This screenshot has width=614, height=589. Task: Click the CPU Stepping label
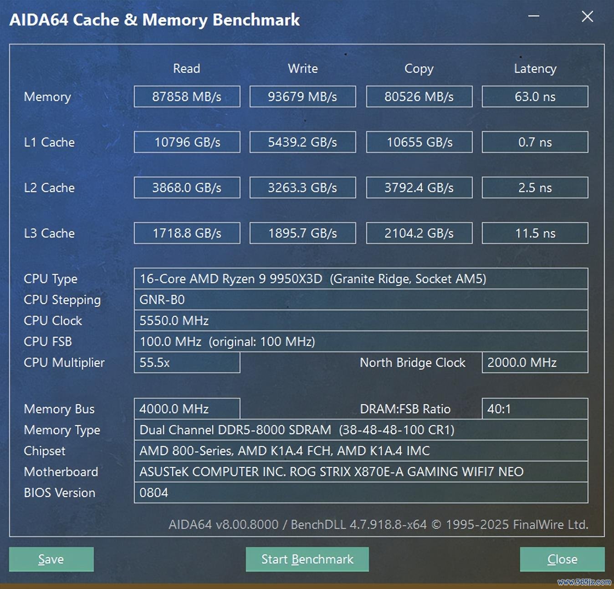click(62, 300)
